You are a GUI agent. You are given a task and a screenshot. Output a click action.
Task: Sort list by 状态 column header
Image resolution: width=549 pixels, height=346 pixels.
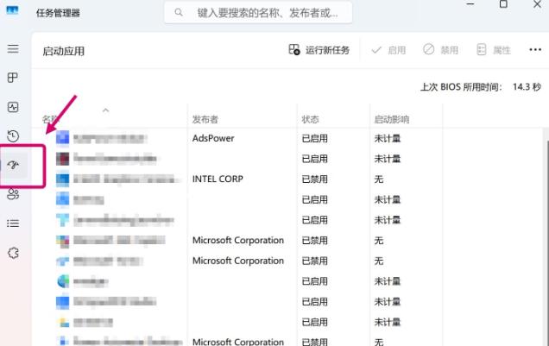[x=311, y=119]
